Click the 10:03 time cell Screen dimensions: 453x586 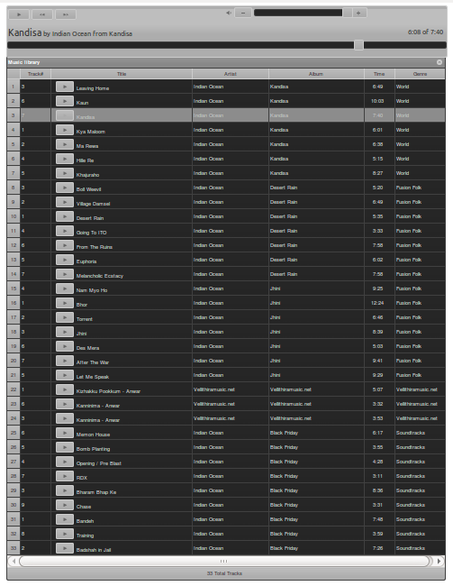point(379,101)
